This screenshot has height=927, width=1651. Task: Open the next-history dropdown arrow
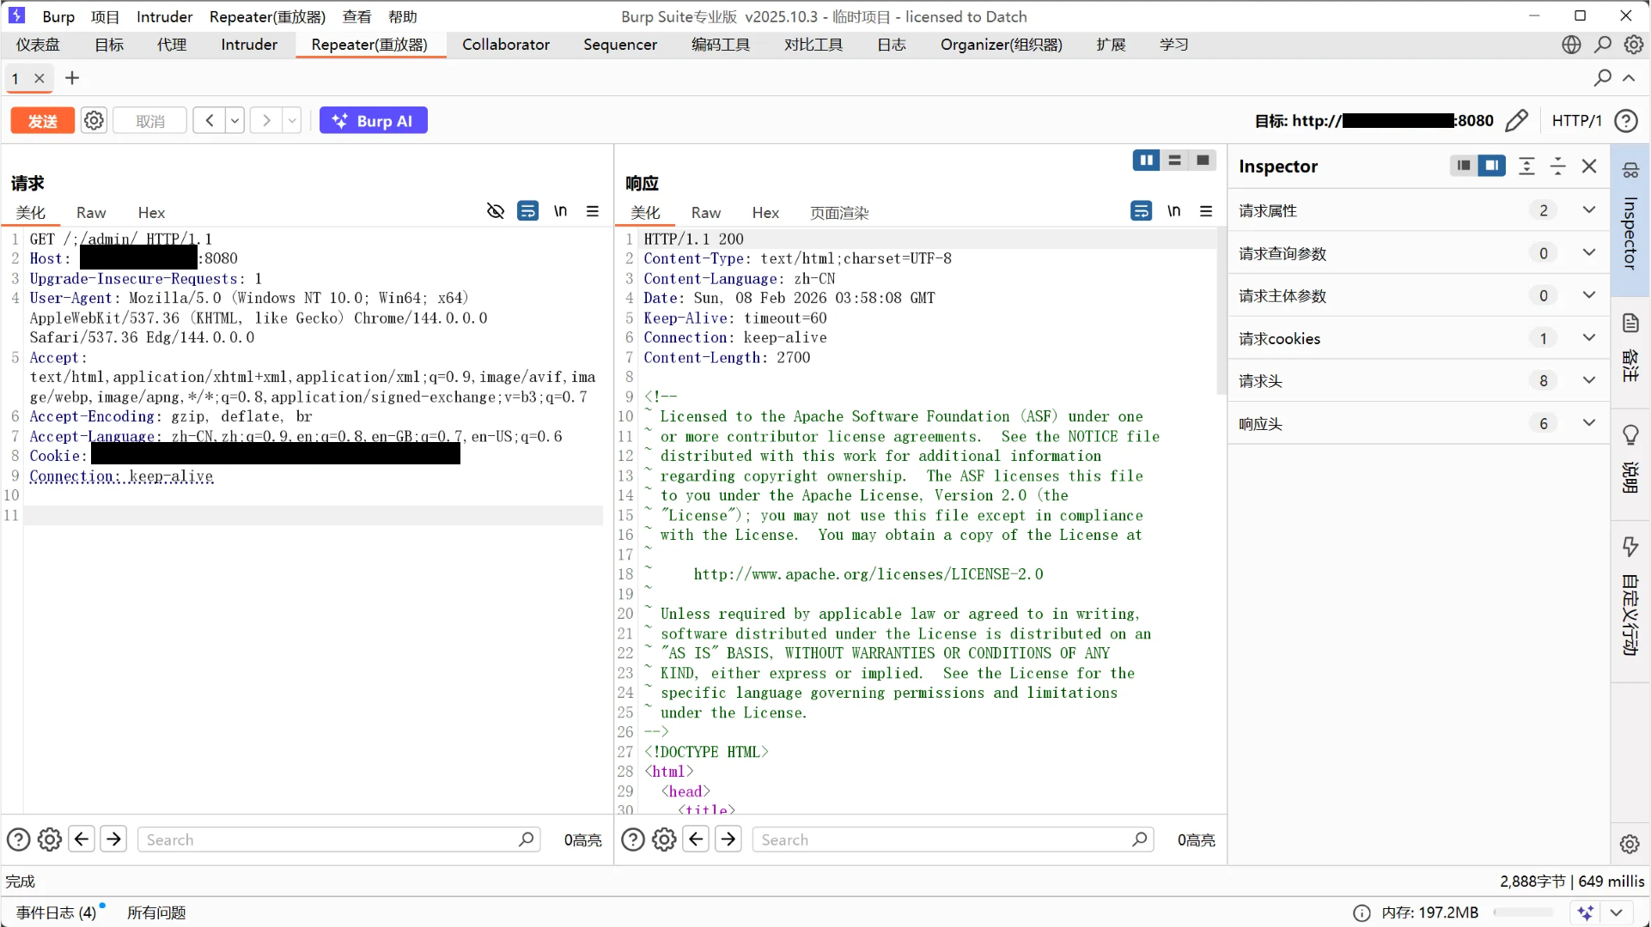(292, 121)
